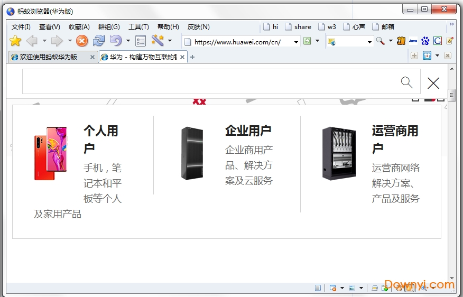Click the Baidu paw icon
The width and height of the screenshot is (463, 297).
pos(425,41)
